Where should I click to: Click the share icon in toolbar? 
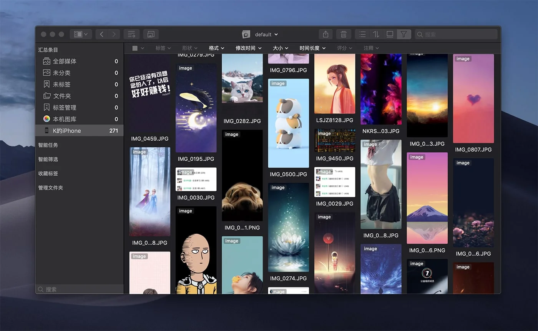tap(325, 34)
